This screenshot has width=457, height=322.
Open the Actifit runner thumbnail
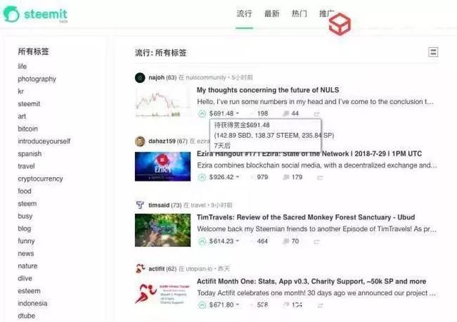tap(163, 293)
